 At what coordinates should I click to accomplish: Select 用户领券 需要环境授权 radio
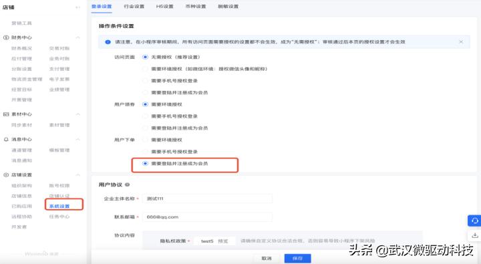click(145, 104)
